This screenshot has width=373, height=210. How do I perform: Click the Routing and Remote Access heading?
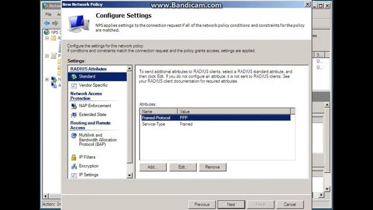pos(90,125)
